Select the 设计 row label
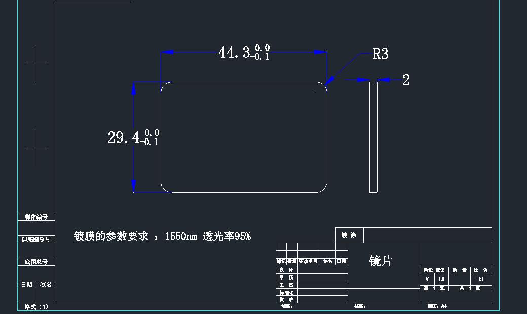 point(286,270)
